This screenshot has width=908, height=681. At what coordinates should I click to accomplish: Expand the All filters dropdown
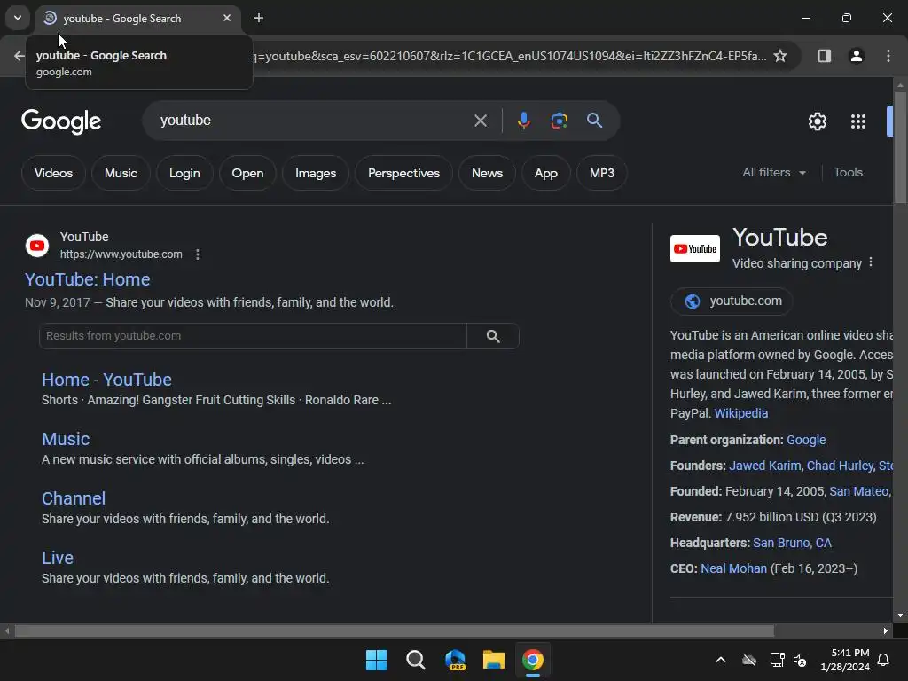pyautogui.click(x=774, y=173)
